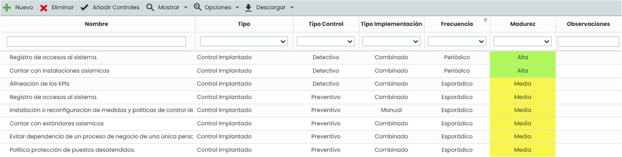Expand the Descargar dropdown arrow
The height and width of the screenshot is (157, 622).
[x=292, y=8]
